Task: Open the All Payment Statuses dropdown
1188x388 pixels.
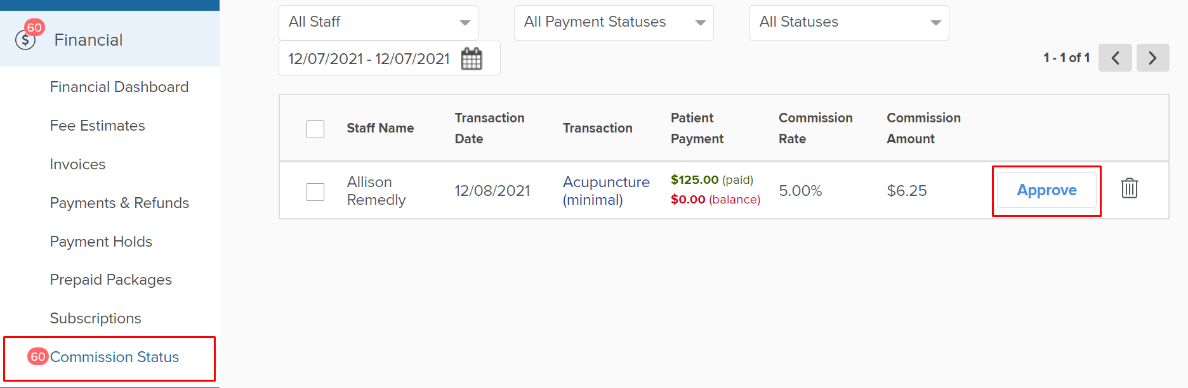Action: pyautogui.click(x=614, y=23)
